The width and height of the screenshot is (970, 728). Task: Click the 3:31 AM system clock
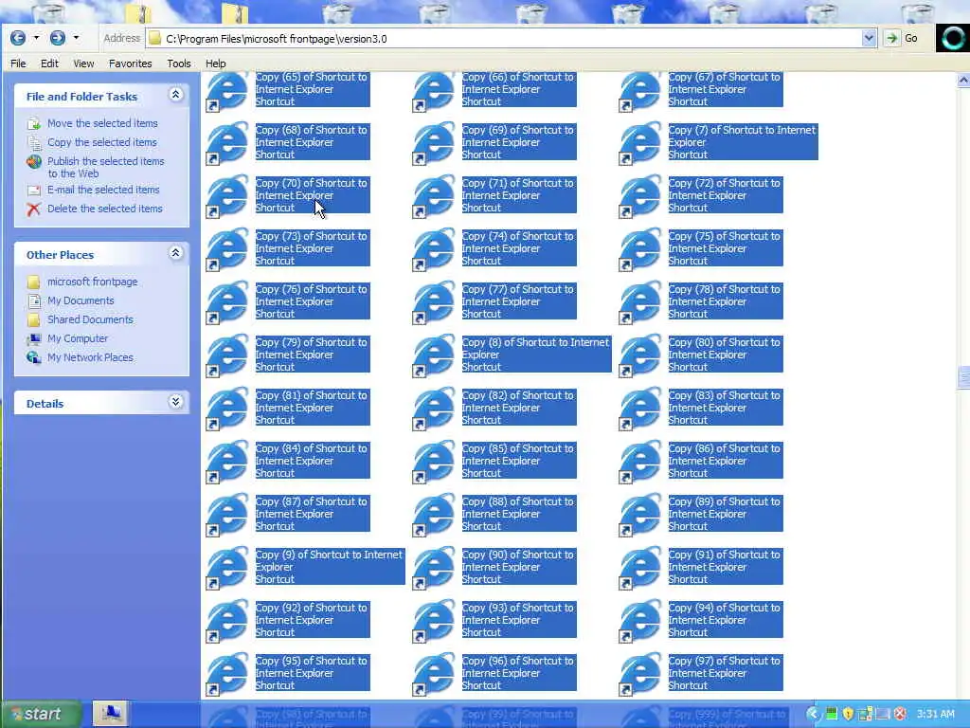click(x=935, y=714)
